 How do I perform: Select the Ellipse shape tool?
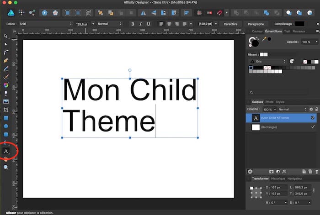pyautogui.click(x=6, y=126)
